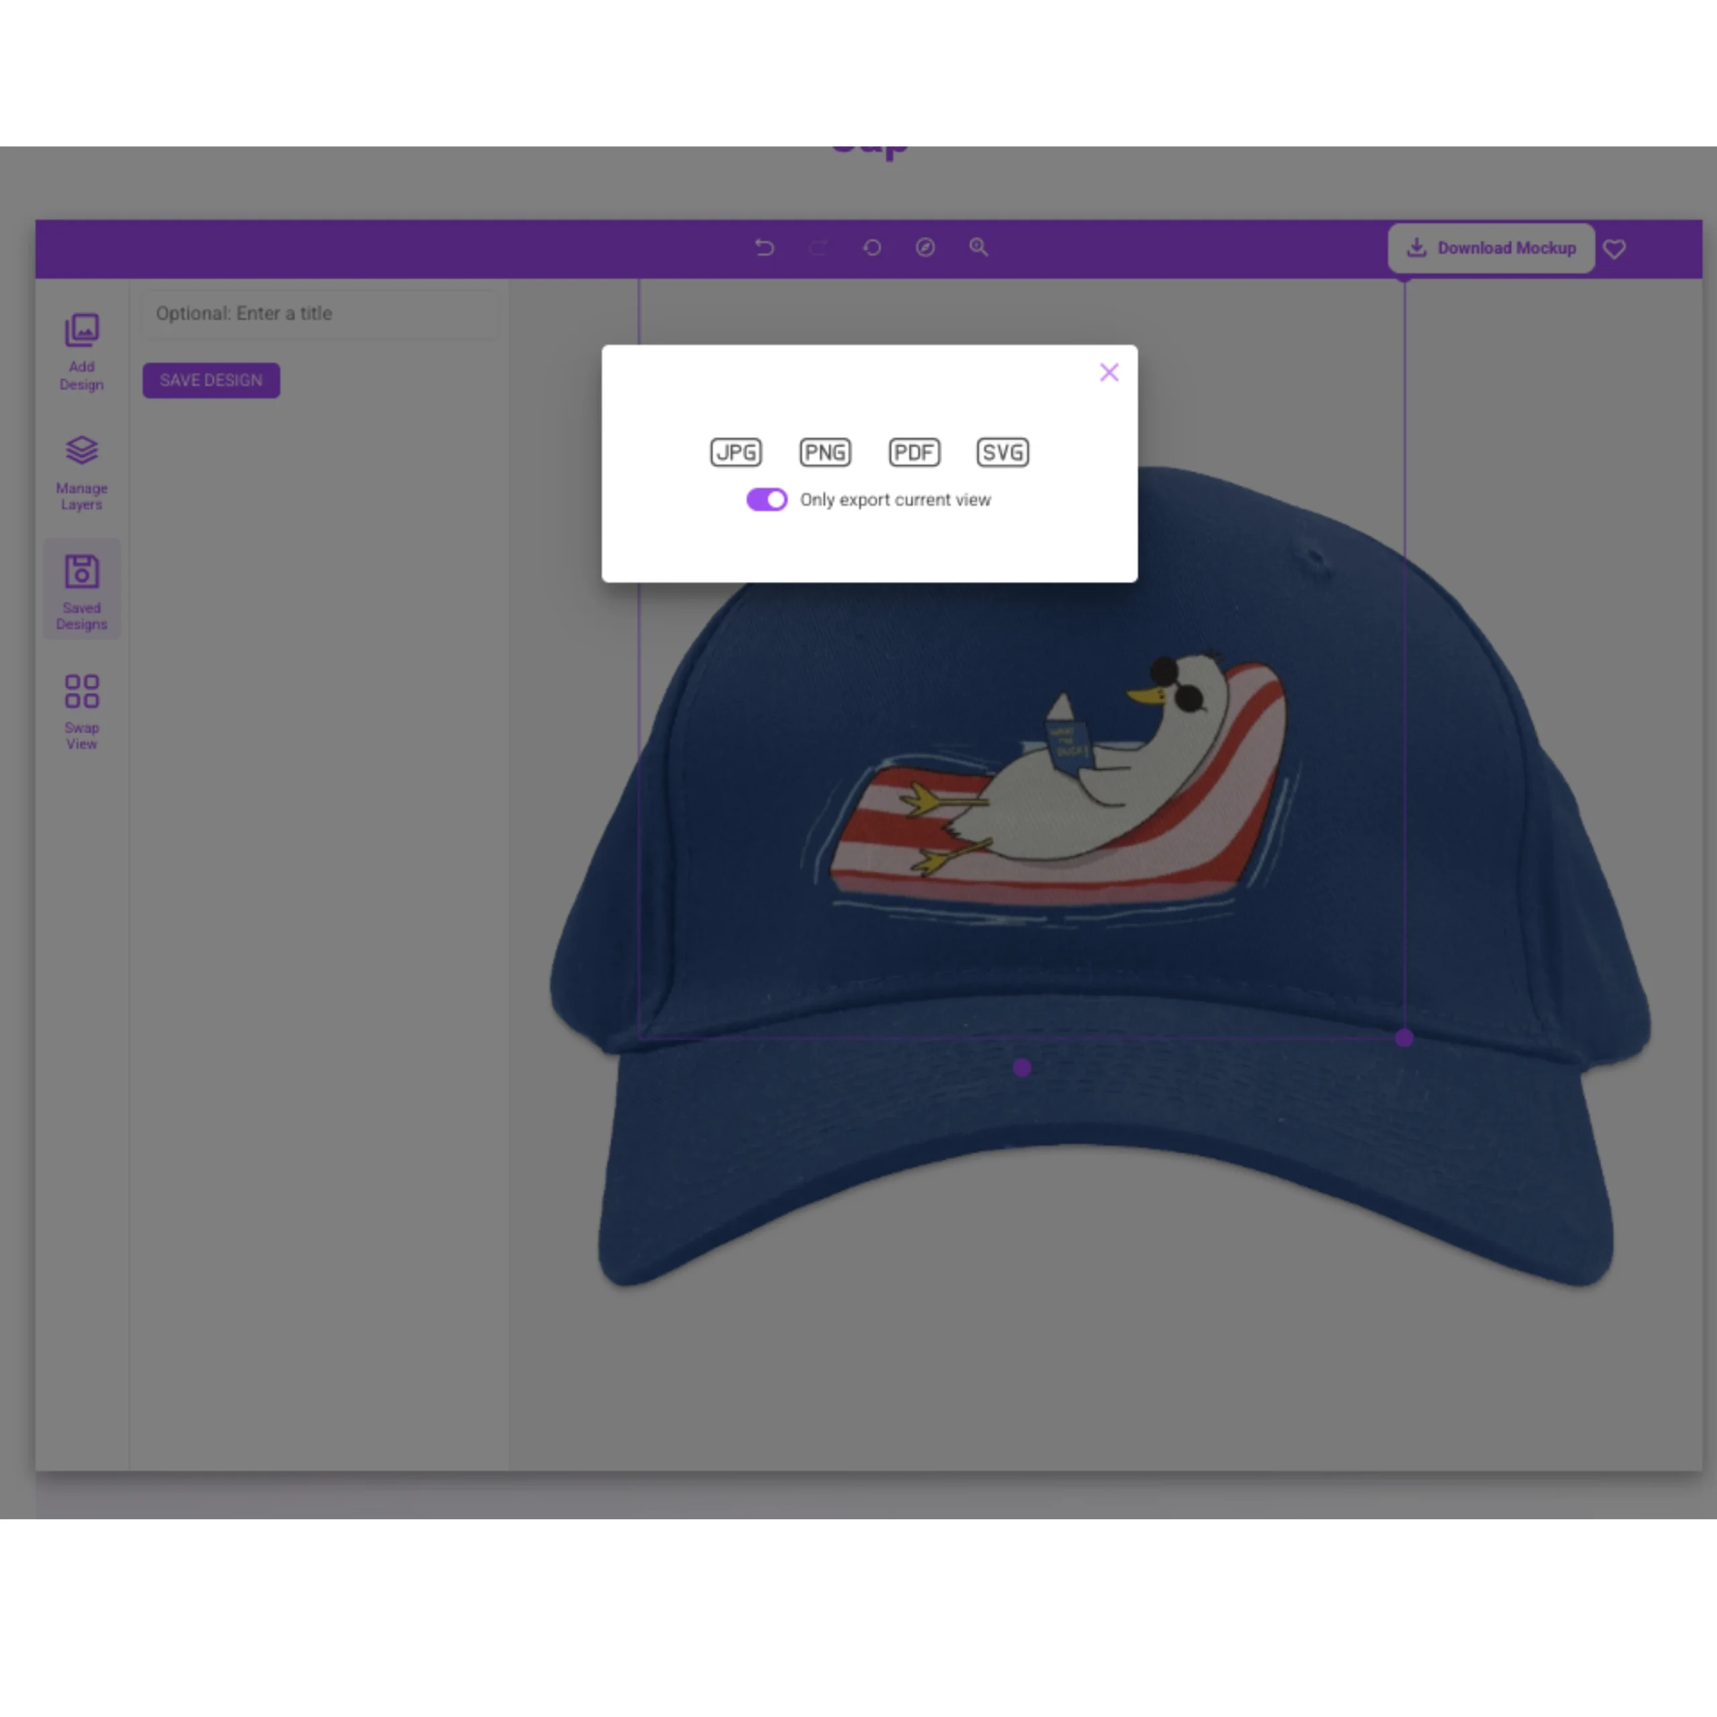The image size is (1717, 1717).
Task: Open the Manage Layers panel
Action: (82, 472)
